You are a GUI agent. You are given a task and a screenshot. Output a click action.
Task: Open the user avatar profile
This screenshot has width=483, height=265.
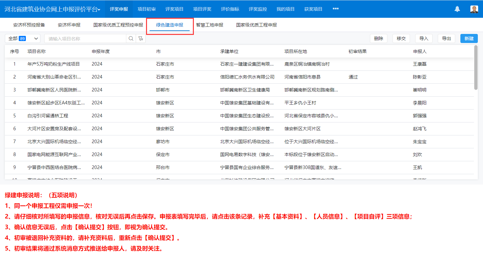[x=474, y=9]
